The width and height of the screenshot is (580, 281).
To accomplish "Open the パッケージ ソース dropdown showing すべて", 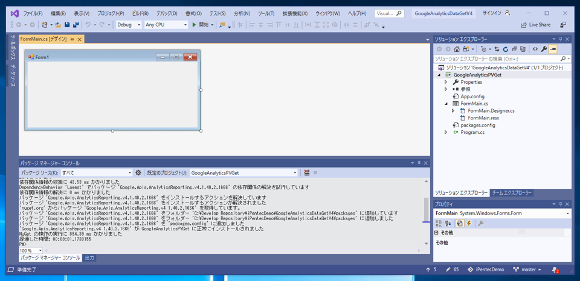I will point(97,172).
